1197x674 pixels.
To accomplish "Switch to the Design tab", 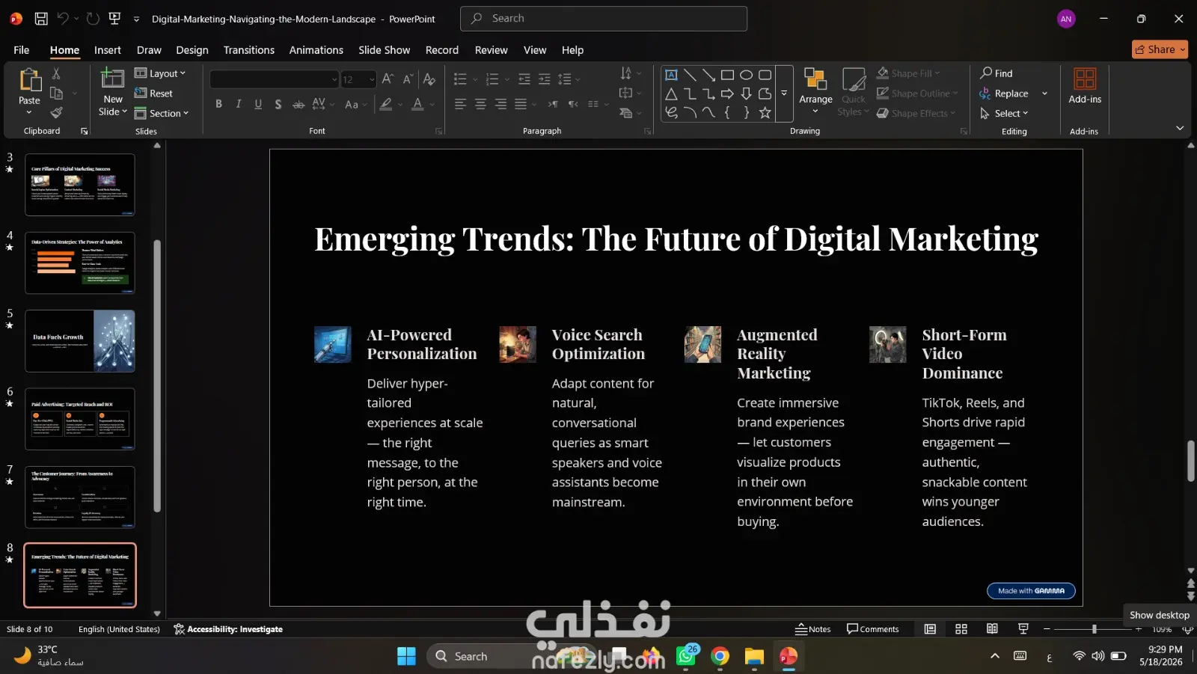I will tap(192, 50).
